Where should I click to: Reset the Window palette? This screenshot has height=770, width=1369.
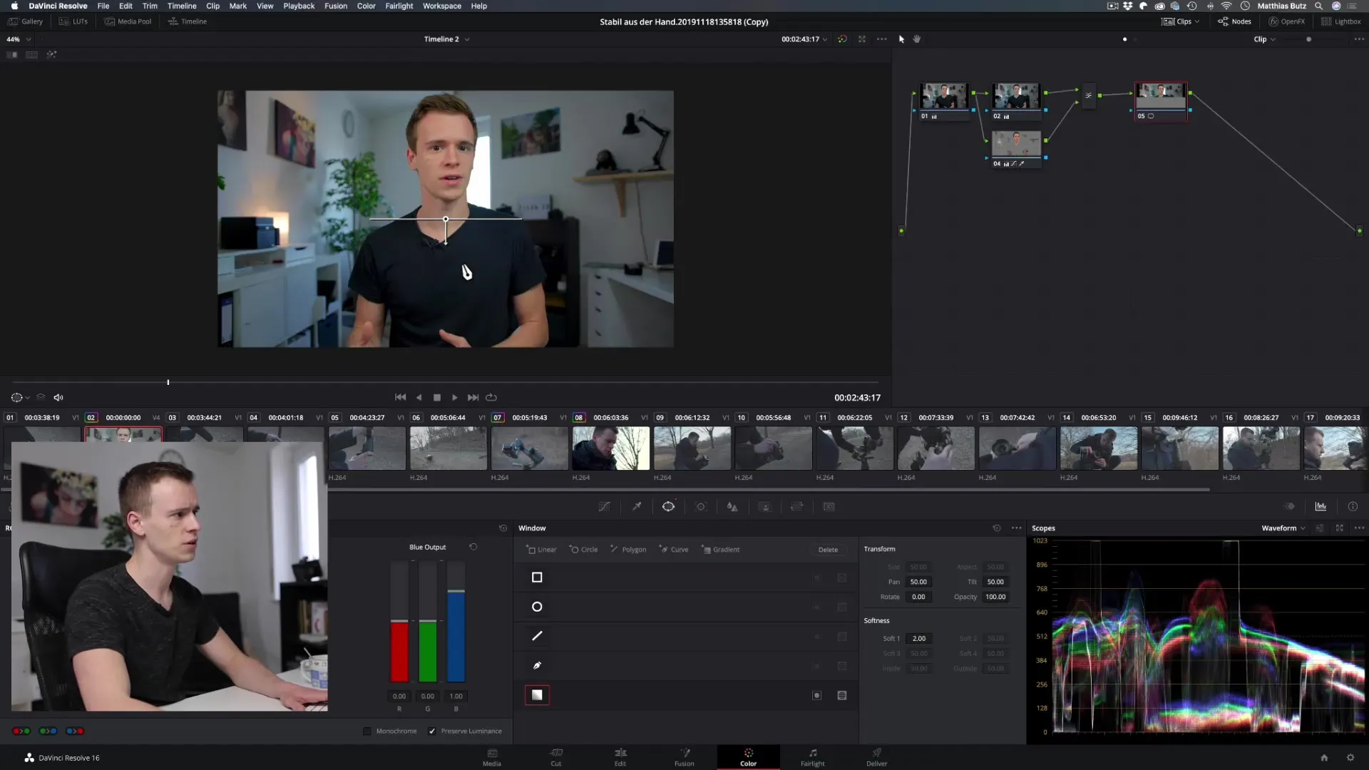tap(996, 528)
